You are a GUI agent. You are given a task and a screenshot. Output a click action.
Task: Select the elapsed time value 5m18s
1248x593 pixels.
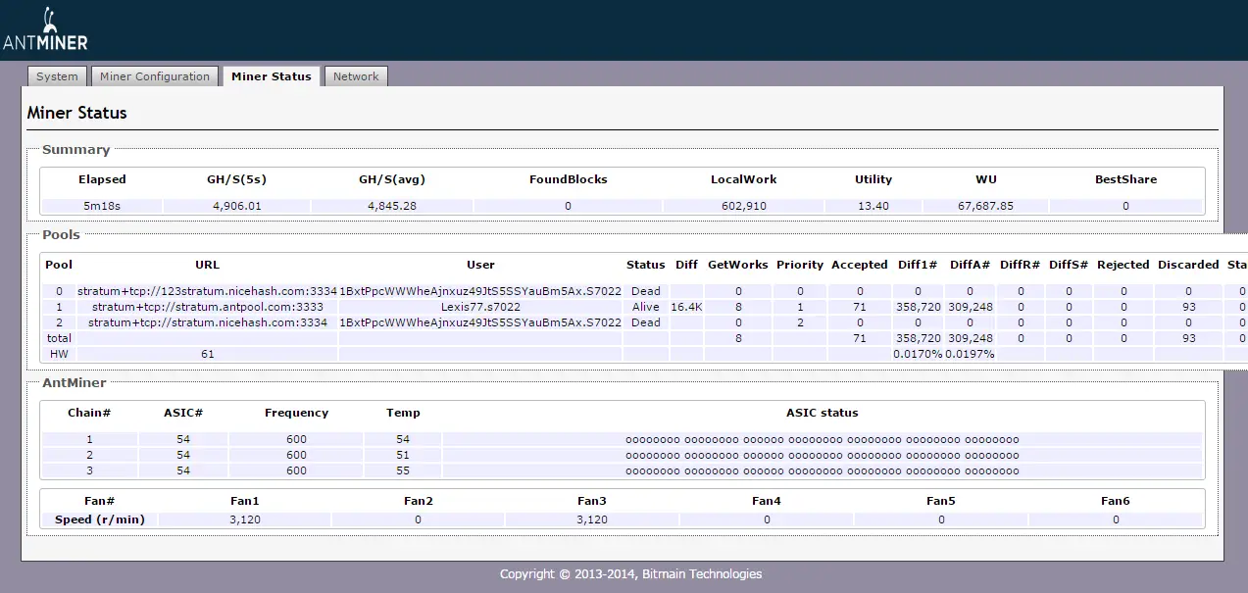coord(102,207)
